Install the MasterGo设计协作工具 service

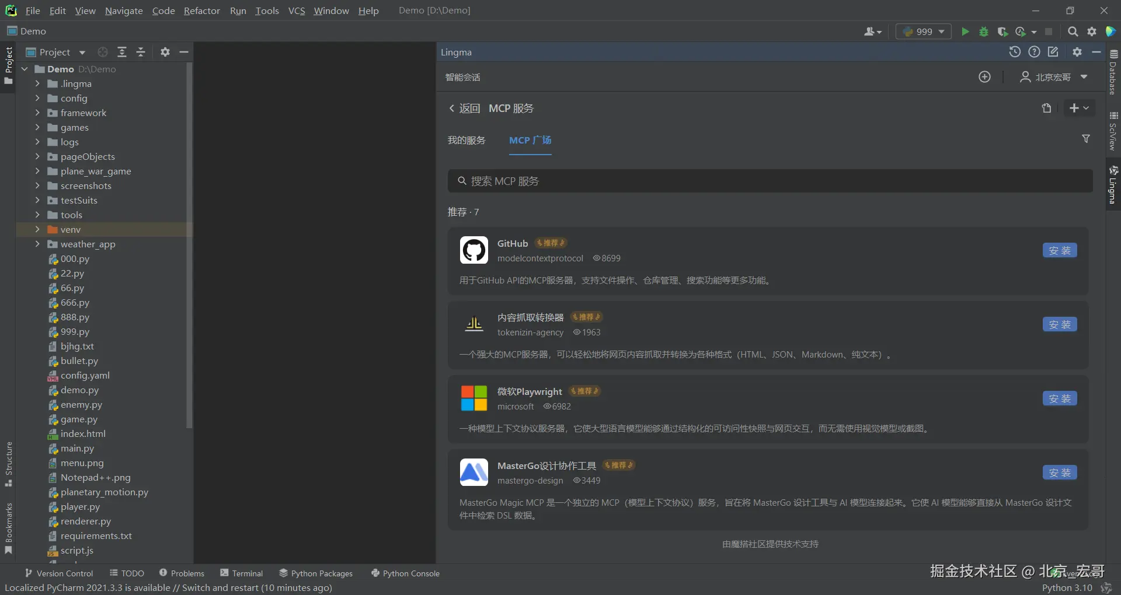tap(1060, 473)
